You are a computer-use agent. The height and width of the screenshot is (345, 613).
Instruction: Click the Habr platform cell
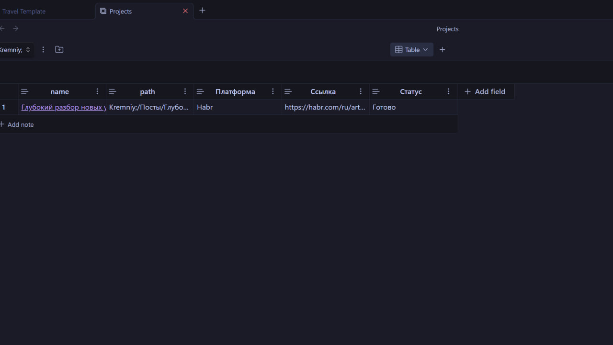pyautogui.click(x=238, y=107)
